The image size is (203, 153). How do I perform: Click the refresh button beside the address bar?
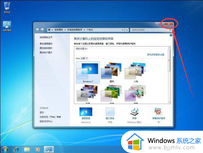tap(127, 30)
